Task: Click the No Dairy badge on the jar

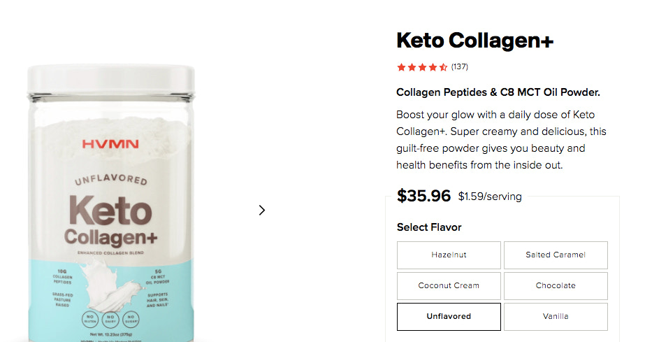Action: tap(110, 319)
